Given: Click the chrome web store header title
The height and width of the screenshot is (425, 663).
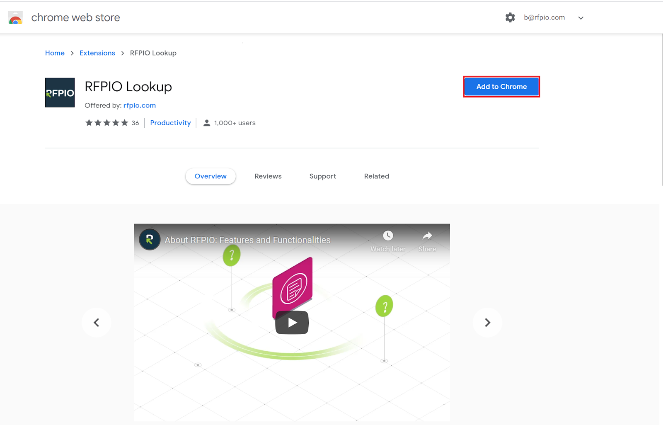Looking at the screenshot, I should pyautogui.click(x=76, y=17).
